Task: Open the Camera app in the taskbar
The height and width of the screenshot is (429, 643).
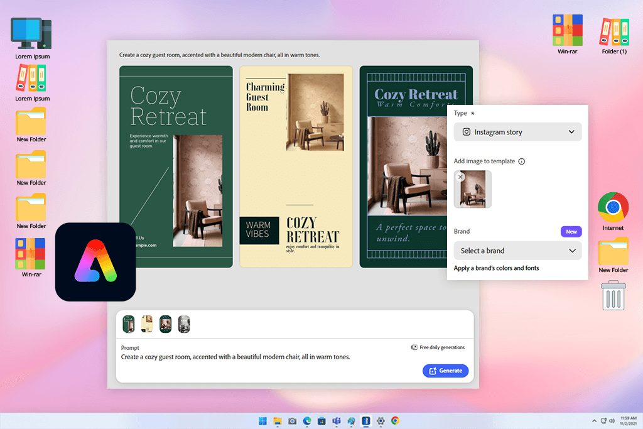Action: 292,421
